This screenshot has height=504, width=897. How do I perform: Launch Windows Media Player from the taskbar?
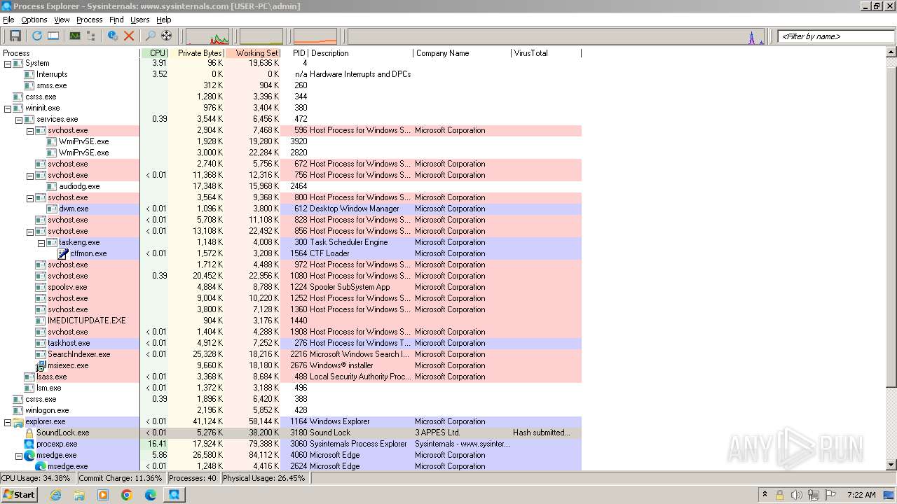coord(103,495)
